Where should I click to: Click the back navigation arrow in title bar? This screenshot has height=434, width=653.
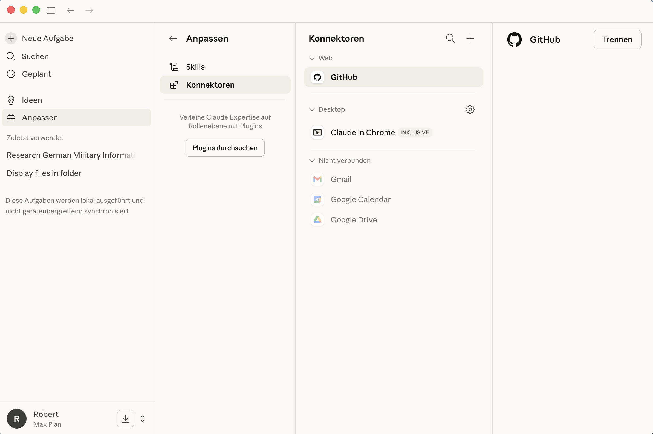tap(71, 10)
